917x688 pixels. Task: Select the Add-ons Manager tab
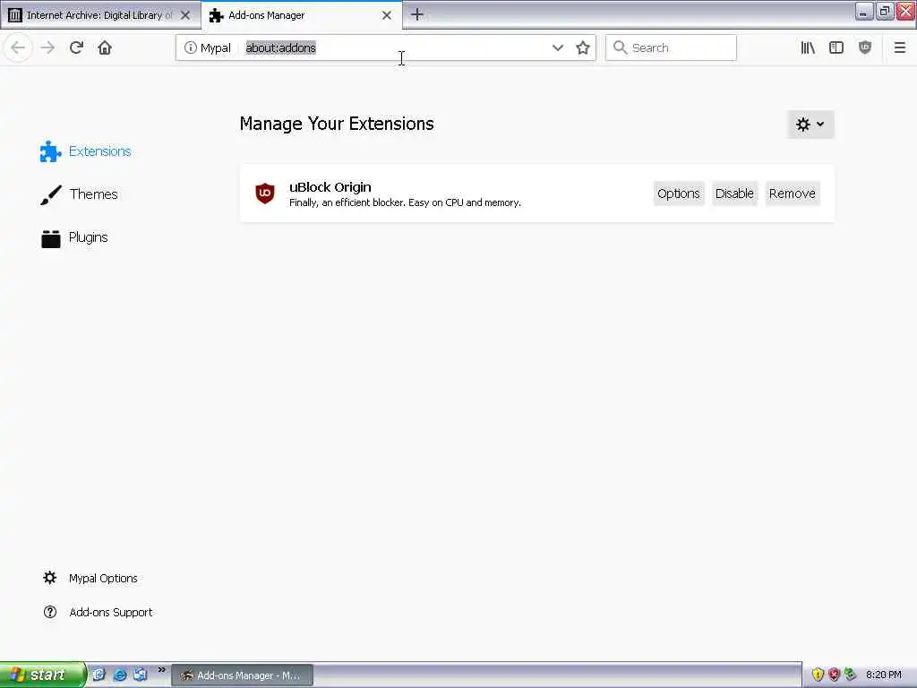pos(301,15)
